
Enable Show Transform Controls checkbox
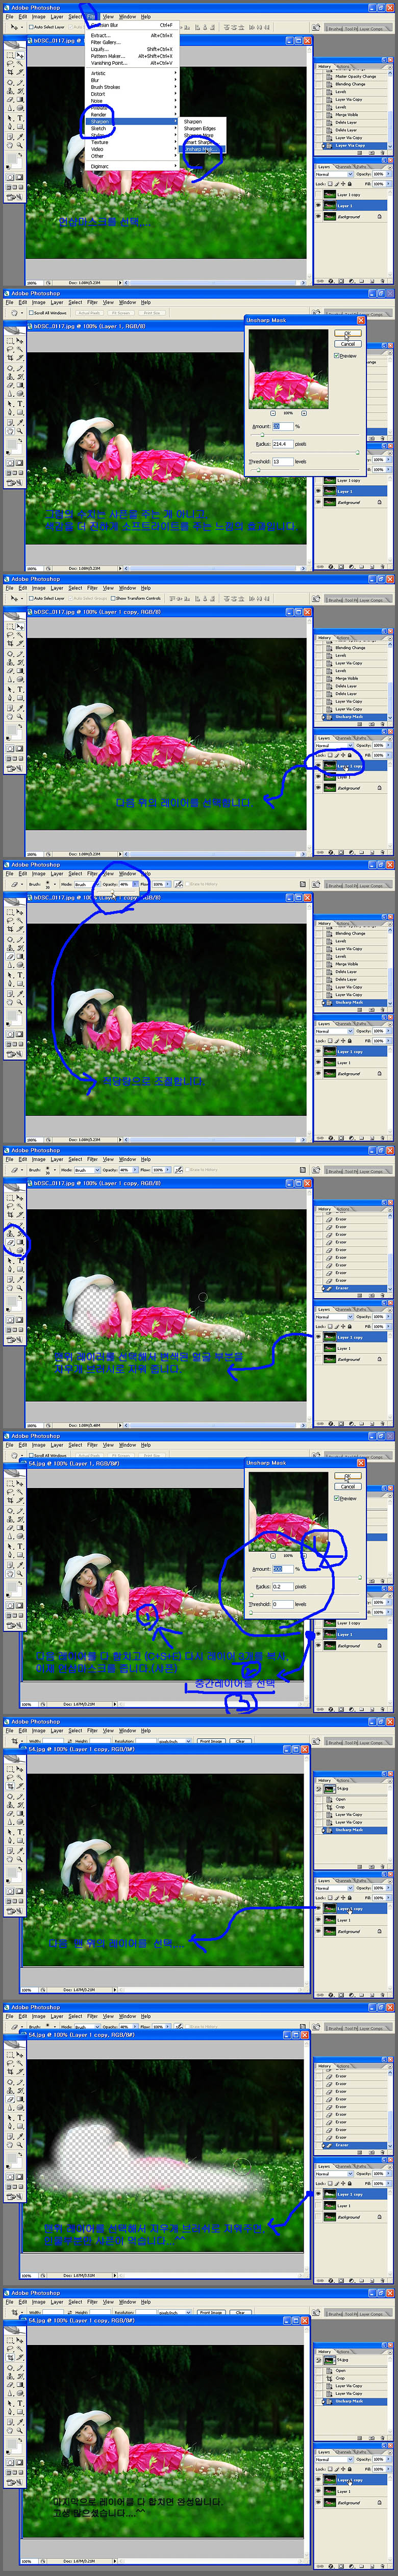coord(113,598)
